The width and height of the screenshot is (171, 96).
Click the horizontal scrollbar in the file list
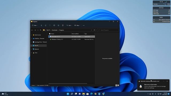coord(68,84)
